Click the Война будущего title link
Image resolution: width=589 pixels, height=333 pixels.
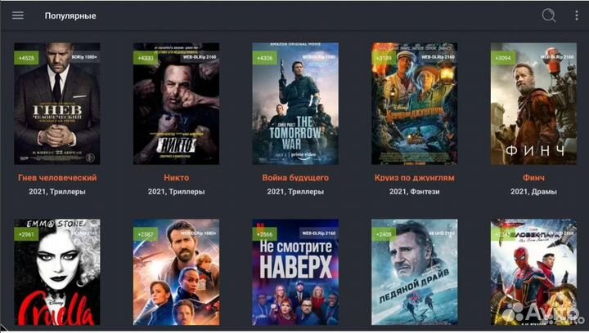[295, 178]
